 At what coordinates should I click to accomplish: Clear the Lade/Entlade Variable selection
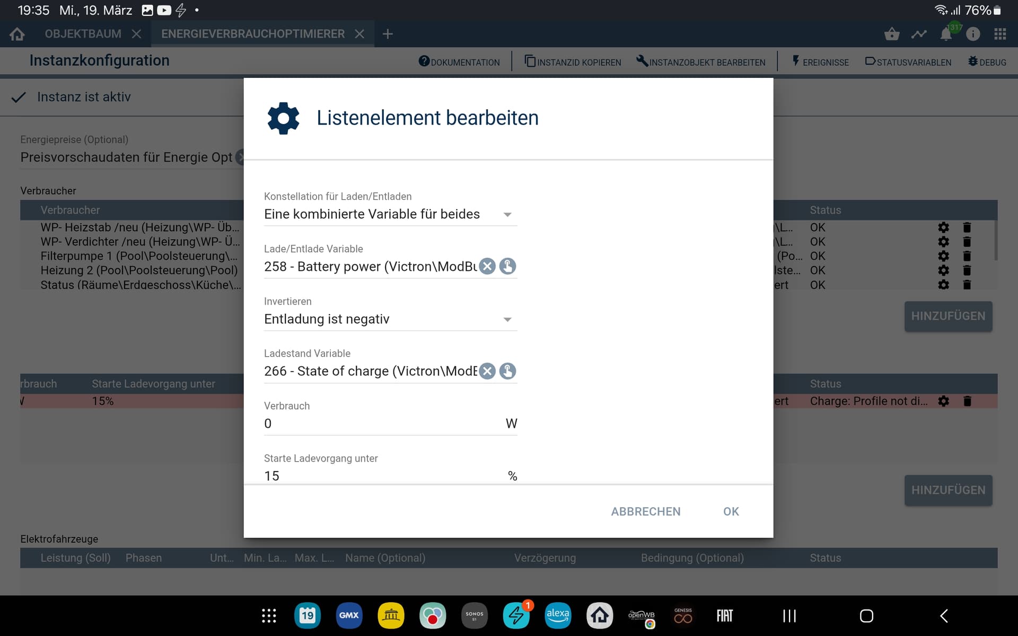point(487,266)
